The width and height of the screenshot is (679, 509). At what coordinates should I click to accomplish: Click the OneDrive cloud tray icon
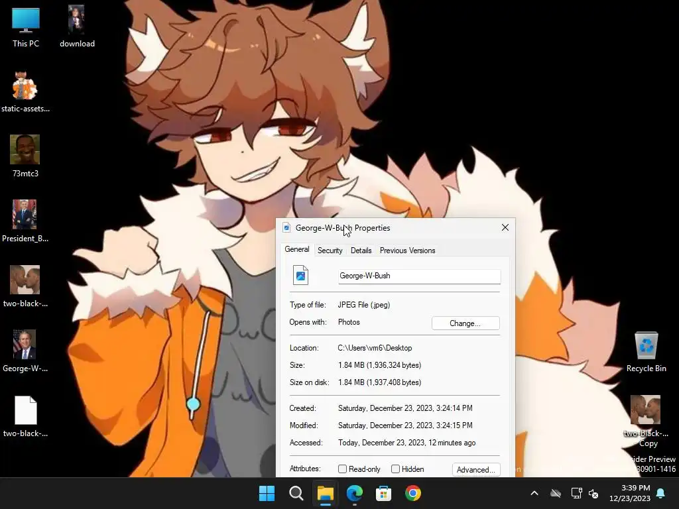click(x=556, y=493)
